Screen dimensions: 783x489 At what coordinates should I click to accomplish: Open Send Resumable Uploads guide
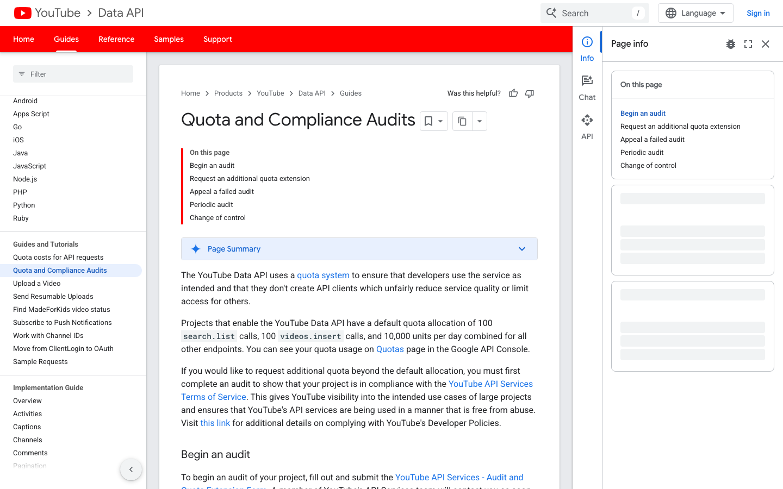pos(53,297)
